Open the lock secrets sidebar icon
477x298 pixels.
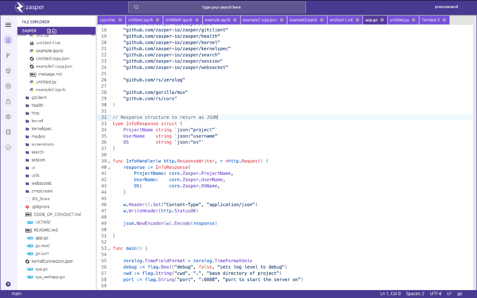(x=8, y=101)
